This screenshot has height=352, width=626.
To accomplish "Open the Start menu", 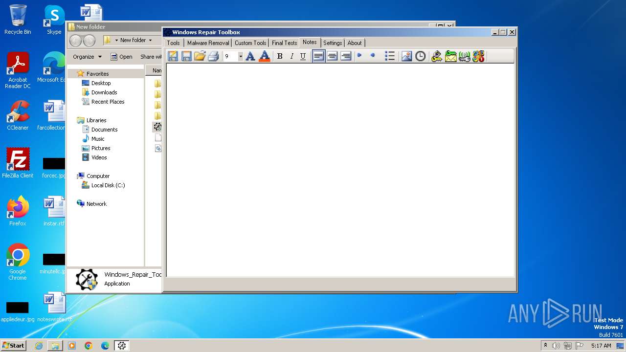I will pos(13,345).
